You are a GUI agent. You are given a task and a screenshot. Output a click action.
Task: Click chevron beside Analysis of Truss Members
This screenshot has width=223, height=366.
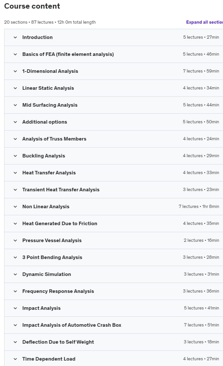pos(15,139)
